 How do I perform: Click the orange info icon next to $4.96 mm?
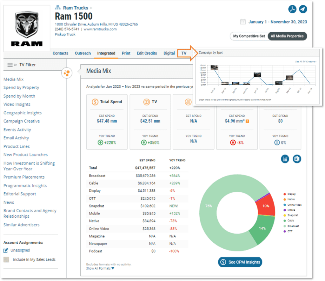247,121
